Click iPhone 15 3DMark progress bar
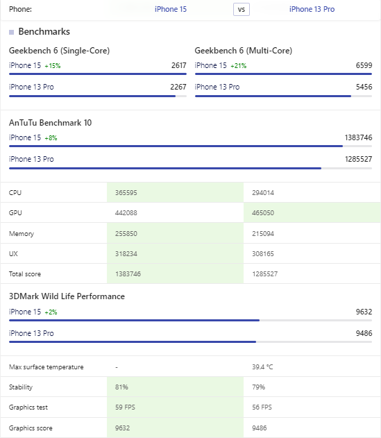The height and width of the screenshot is (438, 381). coord(190,320)
